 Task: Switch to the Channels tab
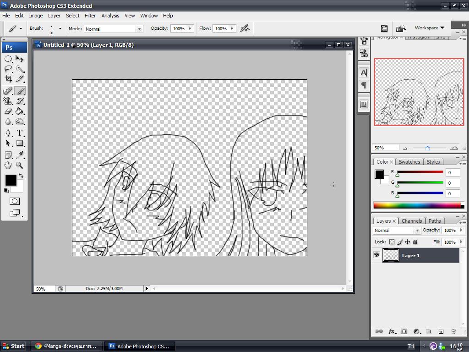411,221
